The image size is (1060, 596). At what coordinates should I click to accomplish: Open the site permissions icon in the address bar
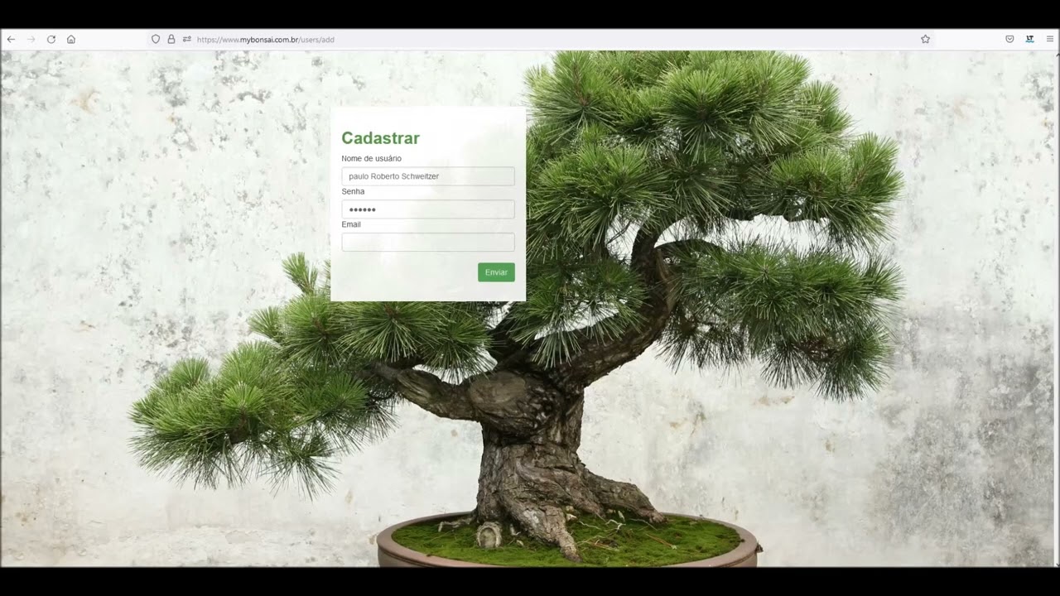point(187,39)
